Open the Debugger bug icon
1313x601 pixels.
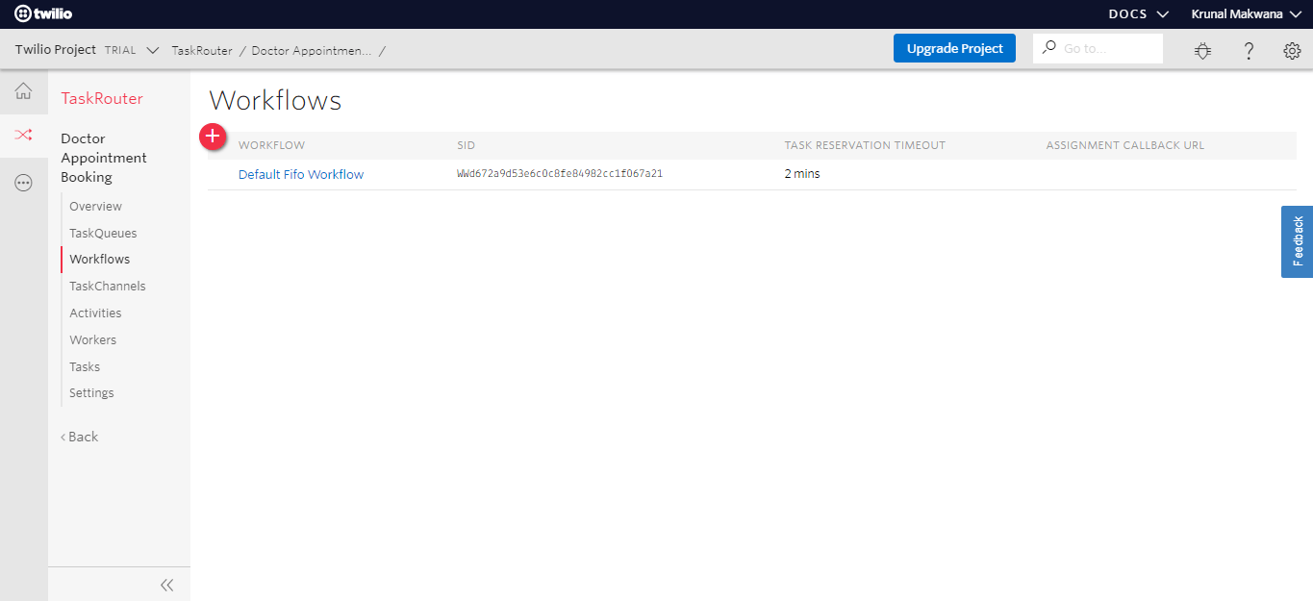tap(1202, 50)
